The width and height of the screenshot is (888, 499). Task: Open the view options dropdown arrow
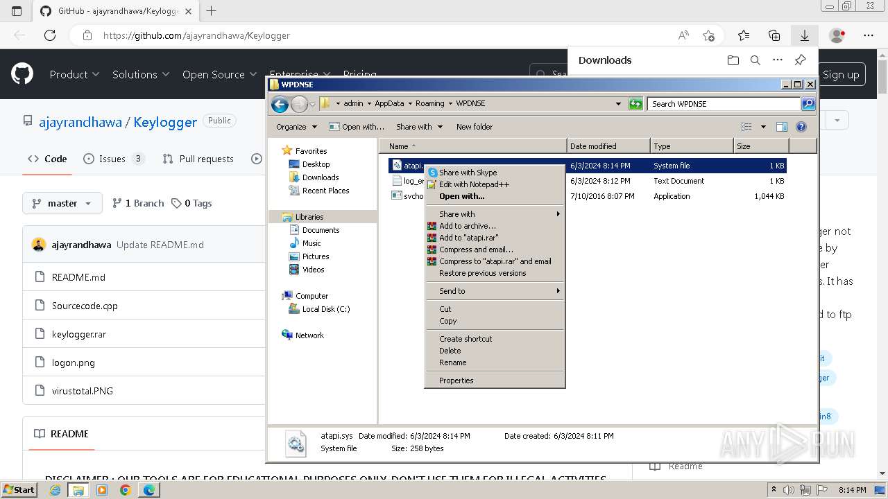pos(763,127)
